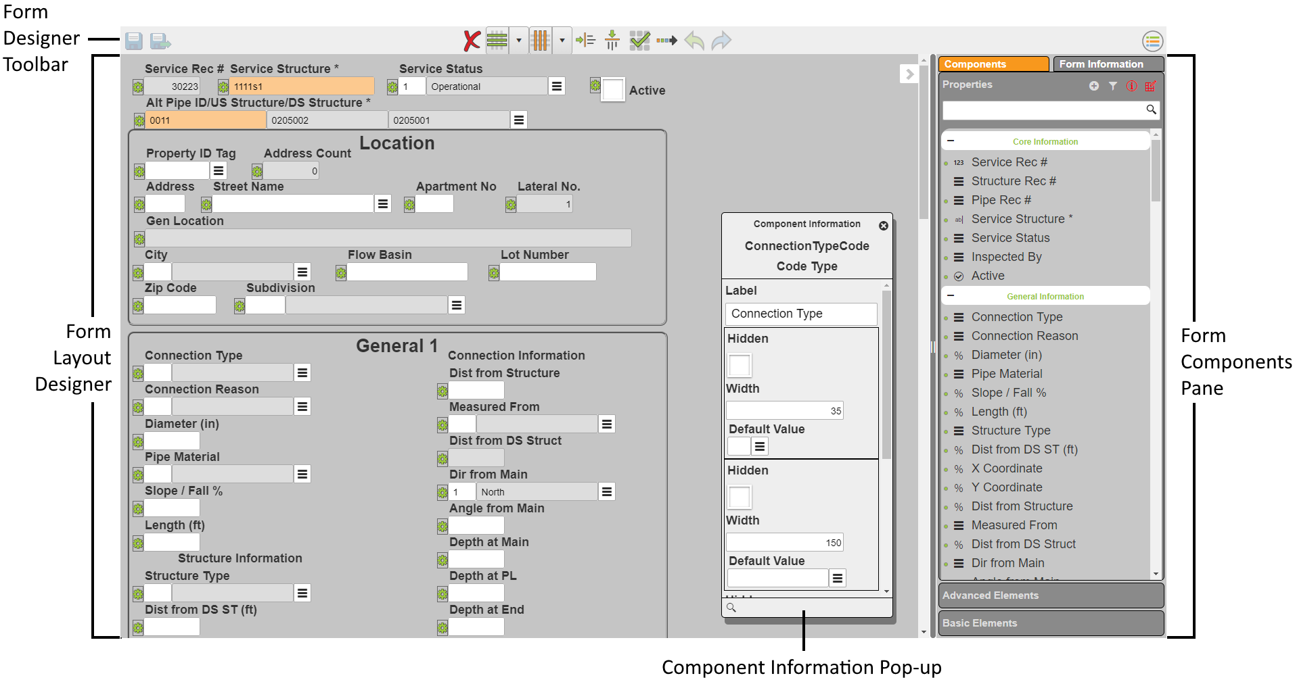Click the components list vertical scrollbar
This screenshot has height=682, width=1295.
[1156, 170]
